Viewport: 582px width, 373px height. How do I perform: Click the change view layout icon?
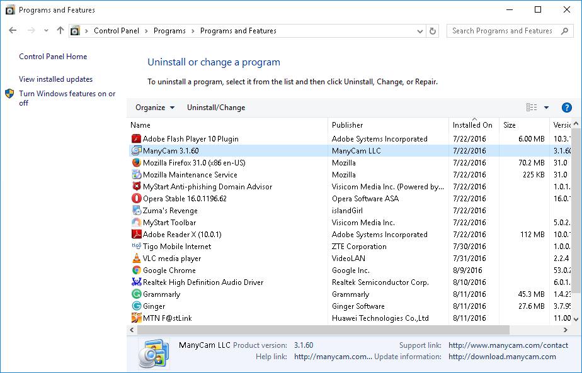(532, 108)
